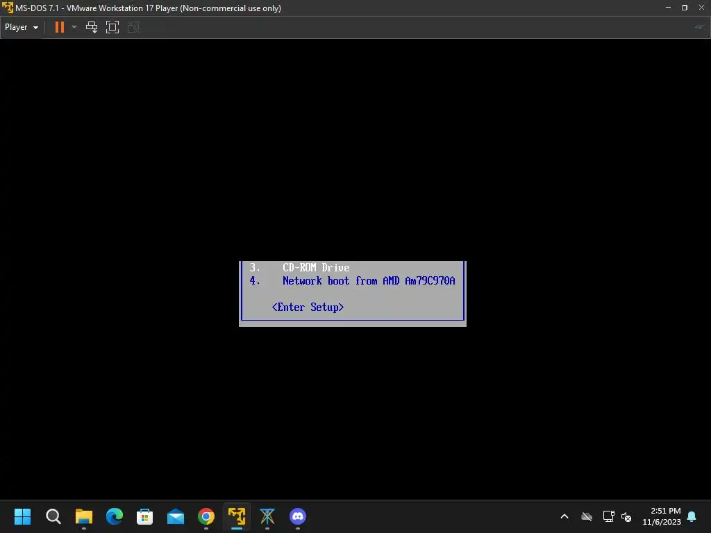Close the VMware Player window
This screenshot has width=711, height=533.
pos(701,8)
